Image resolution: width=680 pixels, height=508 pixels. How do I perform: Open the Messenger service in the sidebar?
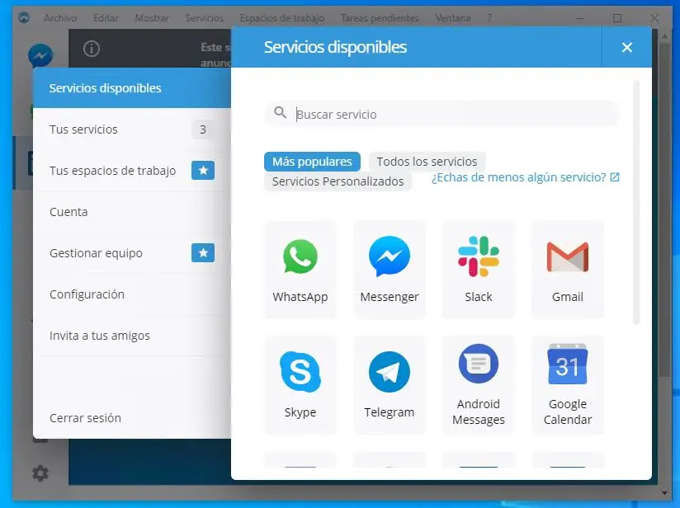coord(40,55)
